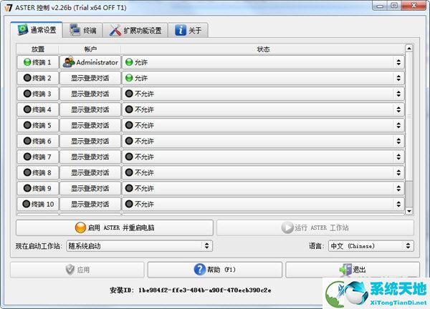Open the status dropdown for terminal 6
The height and width of the screenshot is (309, 430).
pos(262,141)
